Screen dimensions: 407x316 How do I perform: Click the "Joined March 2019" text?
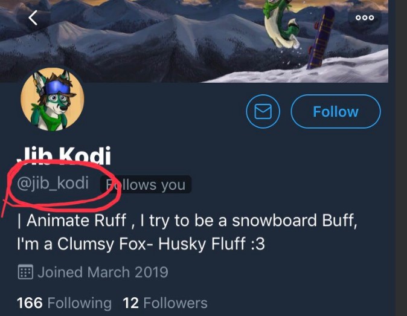103,272
